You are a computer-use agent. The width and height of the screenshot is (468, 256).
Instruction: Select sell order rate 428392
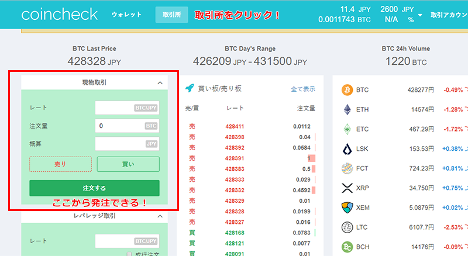[235, 148]
